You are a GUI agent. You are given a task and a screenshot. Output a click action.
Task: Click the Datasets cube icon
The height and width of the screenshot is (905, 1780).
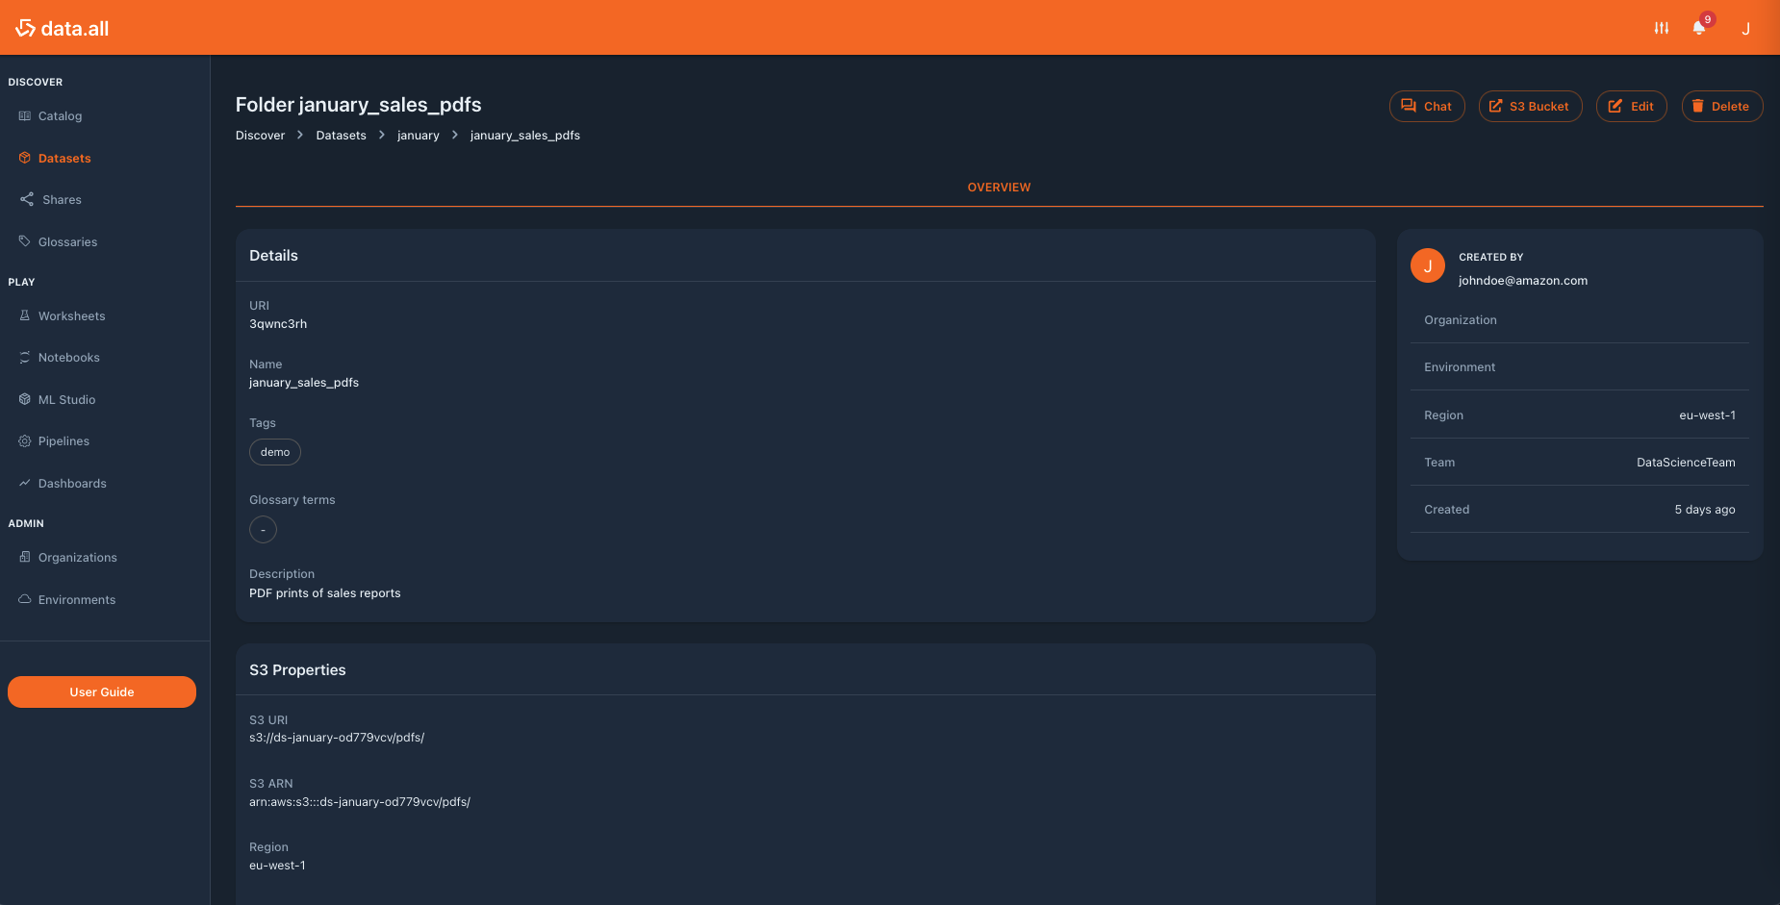click(25, 158)
